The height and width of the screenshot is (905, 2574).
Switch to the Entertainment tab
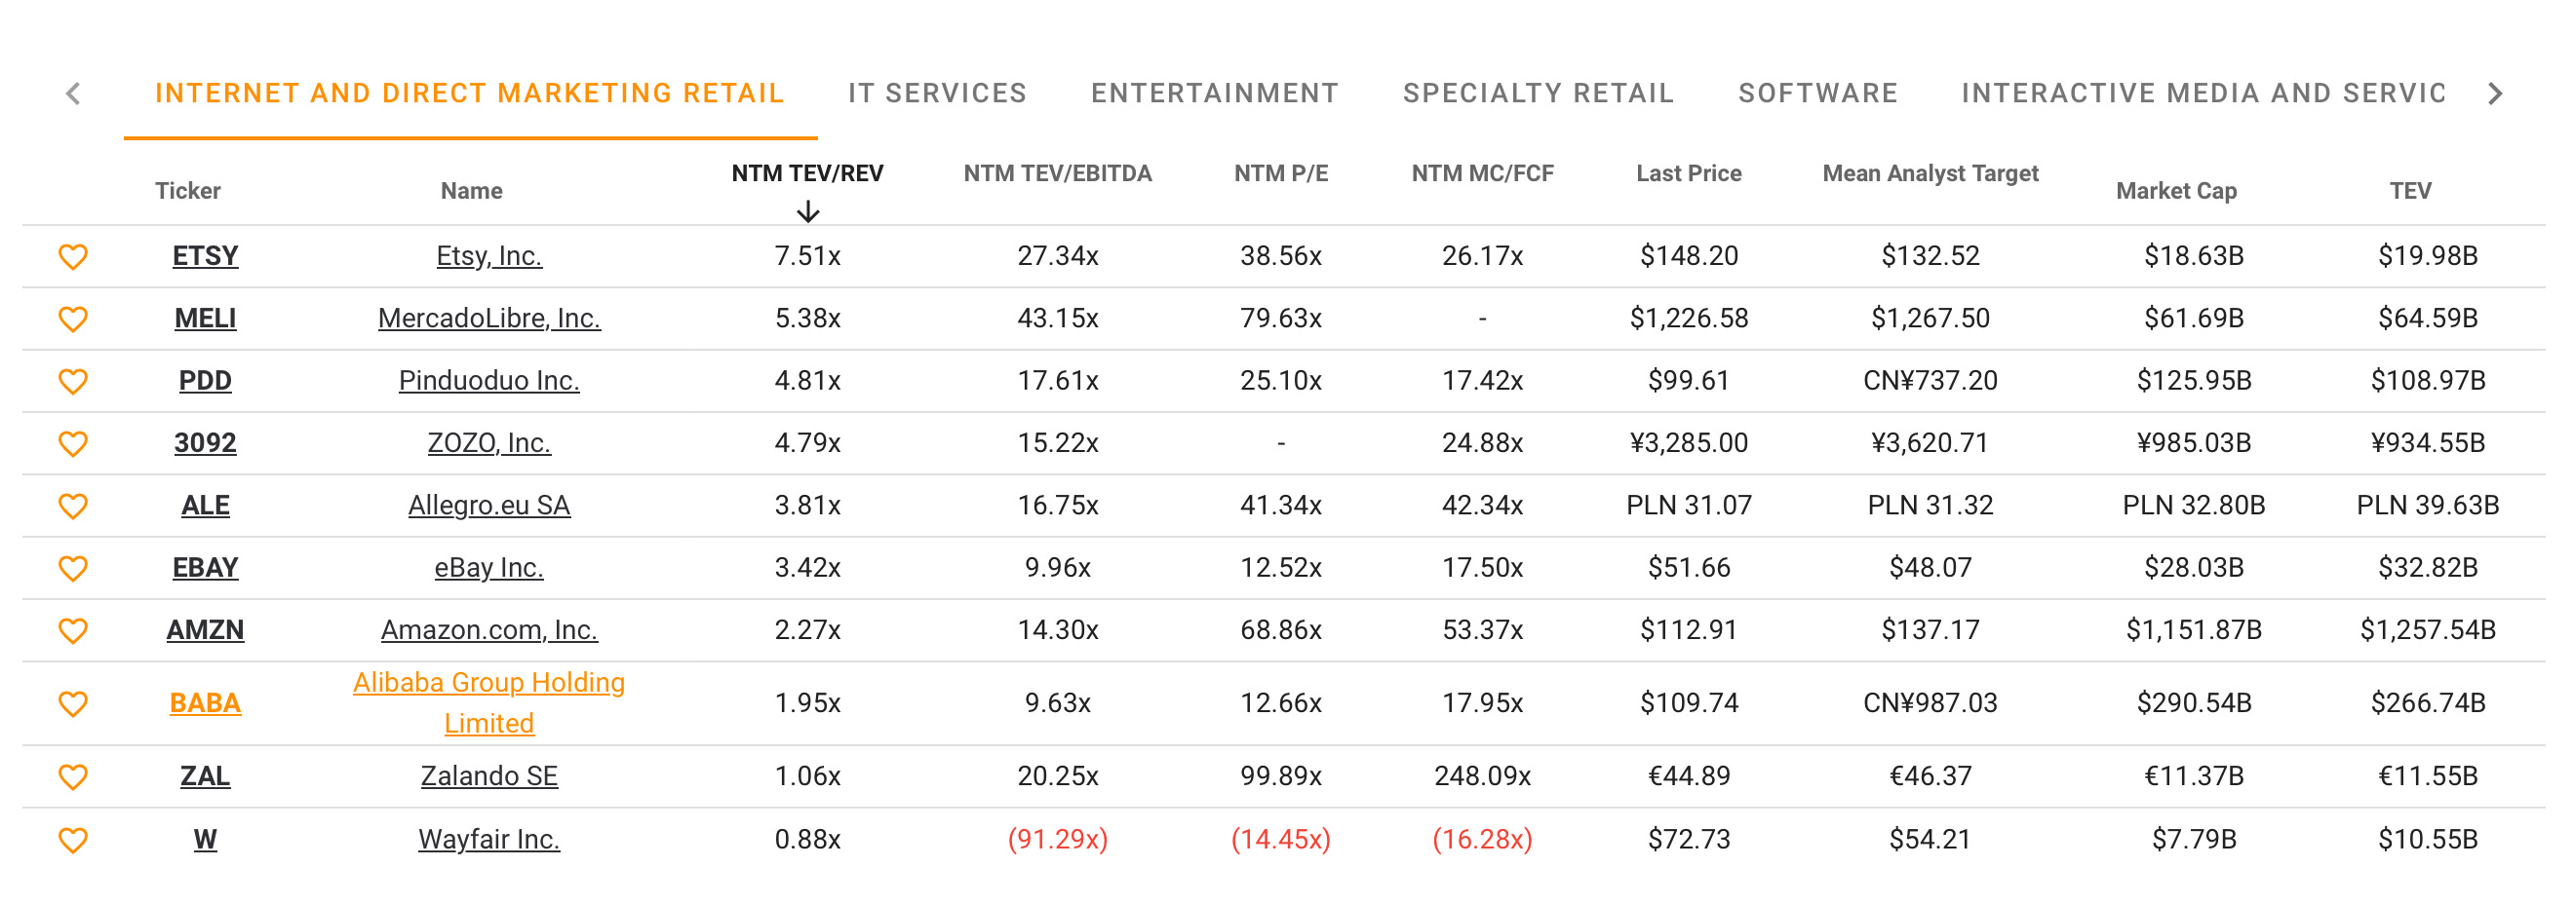pyautogui.click(x=1215, y=93)
